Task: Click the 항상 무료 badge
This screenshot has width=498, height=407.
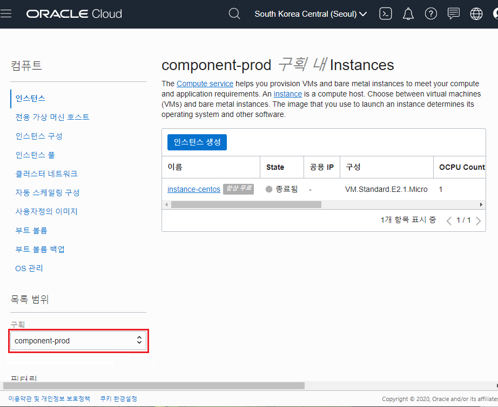Action: tap(239, 189)
